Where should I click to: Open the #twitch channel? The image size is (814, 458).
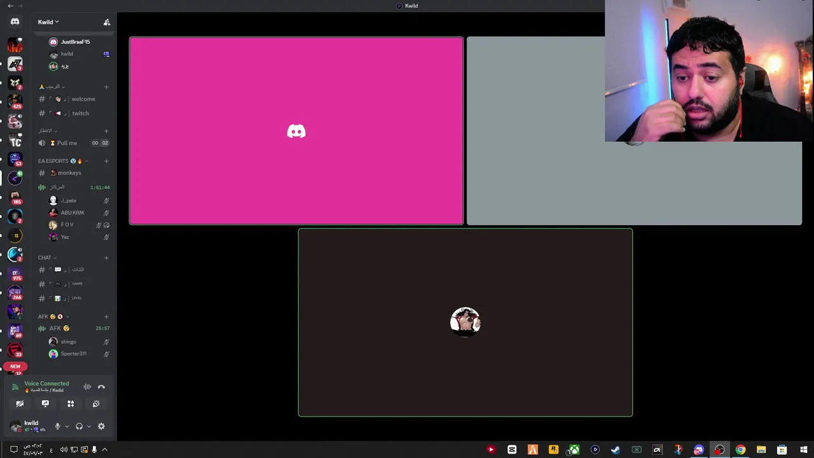[74, 113]
